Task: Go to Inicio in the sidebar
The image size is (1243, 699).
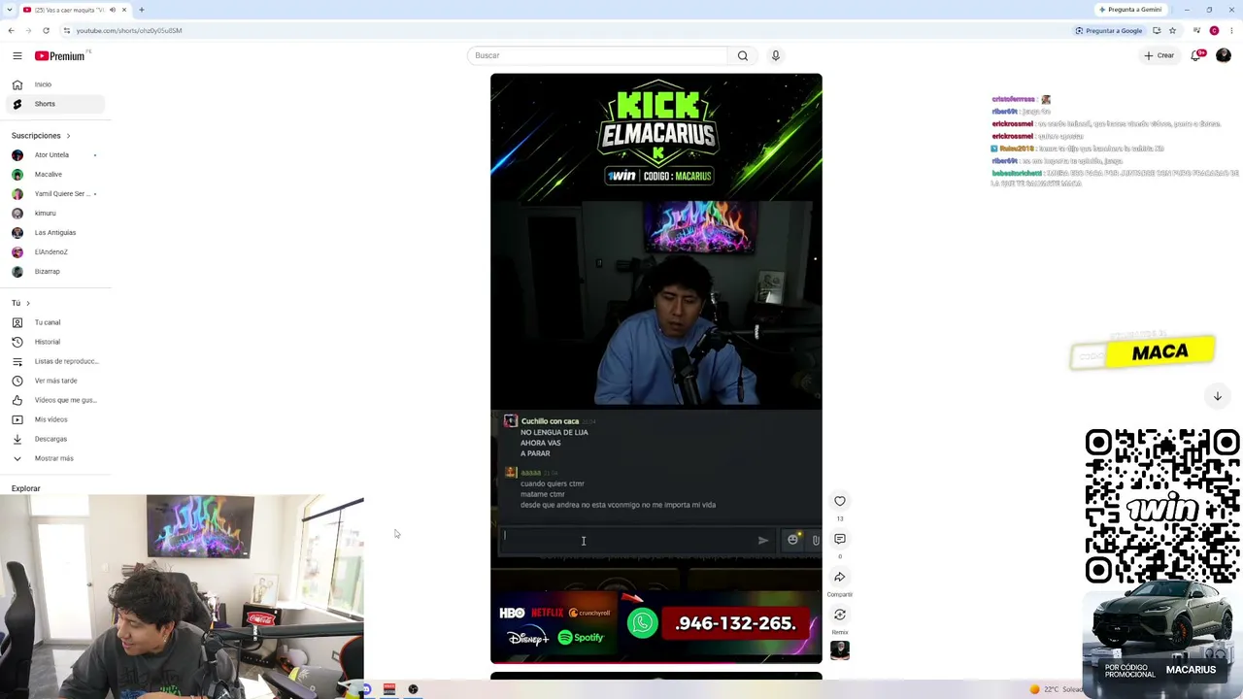Action: point(54,84)
